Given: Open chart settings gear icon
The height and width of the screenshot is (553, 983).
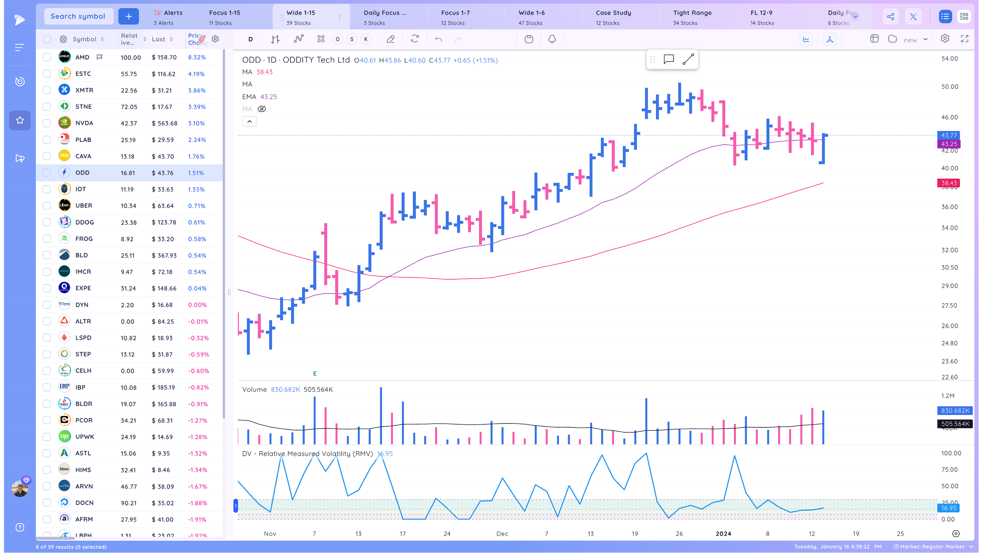Looking at the screenshot, I should (x=945, y=38).
